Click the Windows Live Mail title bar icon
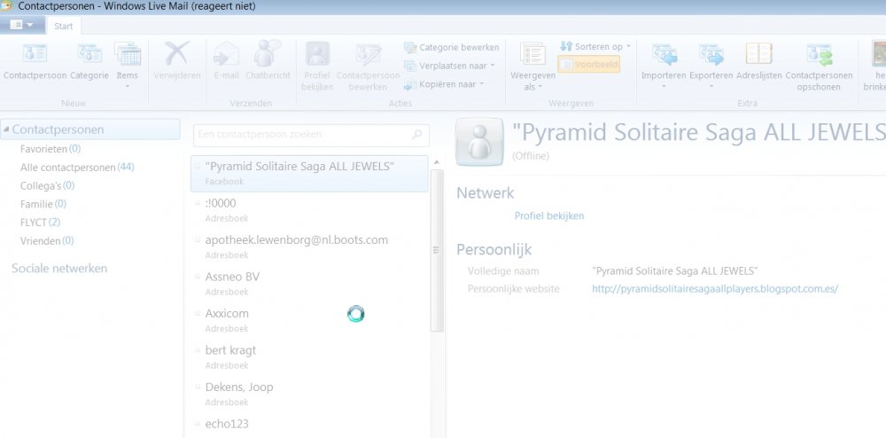886x438 pixels. (7, 6)
